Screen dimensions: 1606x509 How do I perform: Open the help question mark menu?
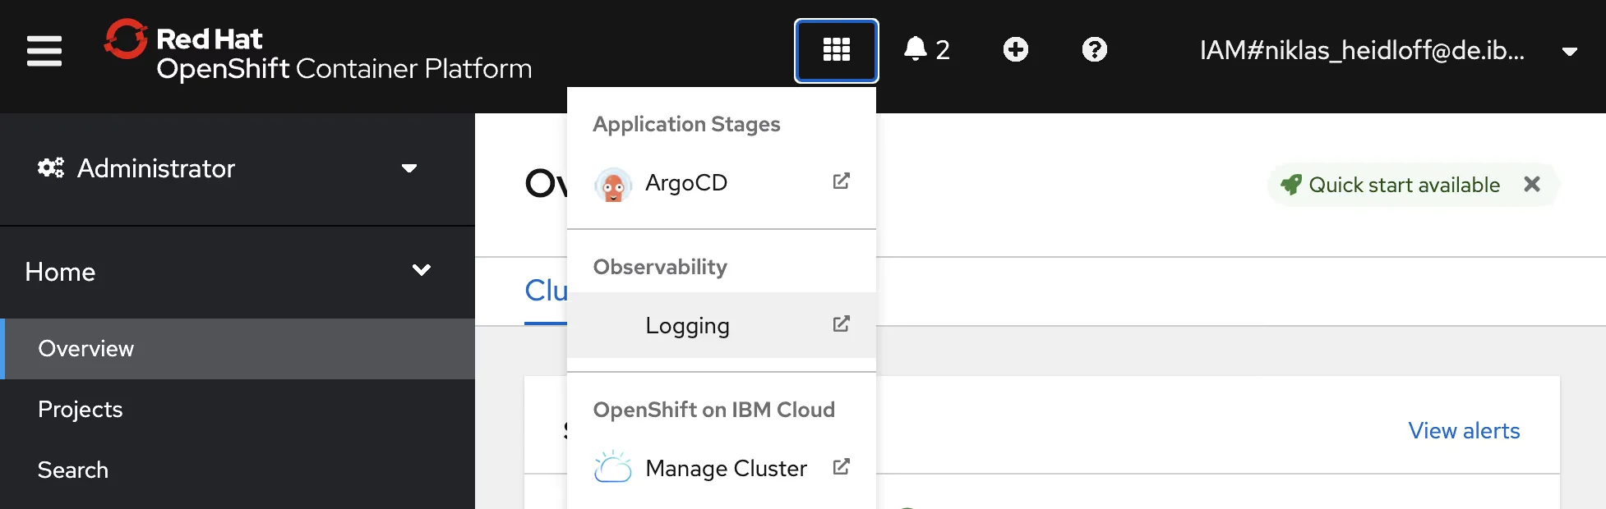click(x=1095, y=50)
